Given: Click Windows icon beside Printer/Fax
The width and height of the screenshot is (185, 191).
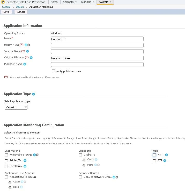Looking at the screenshot, I should (25, 161).
